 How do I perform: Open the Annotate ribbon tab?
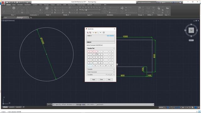click(20, 5)
